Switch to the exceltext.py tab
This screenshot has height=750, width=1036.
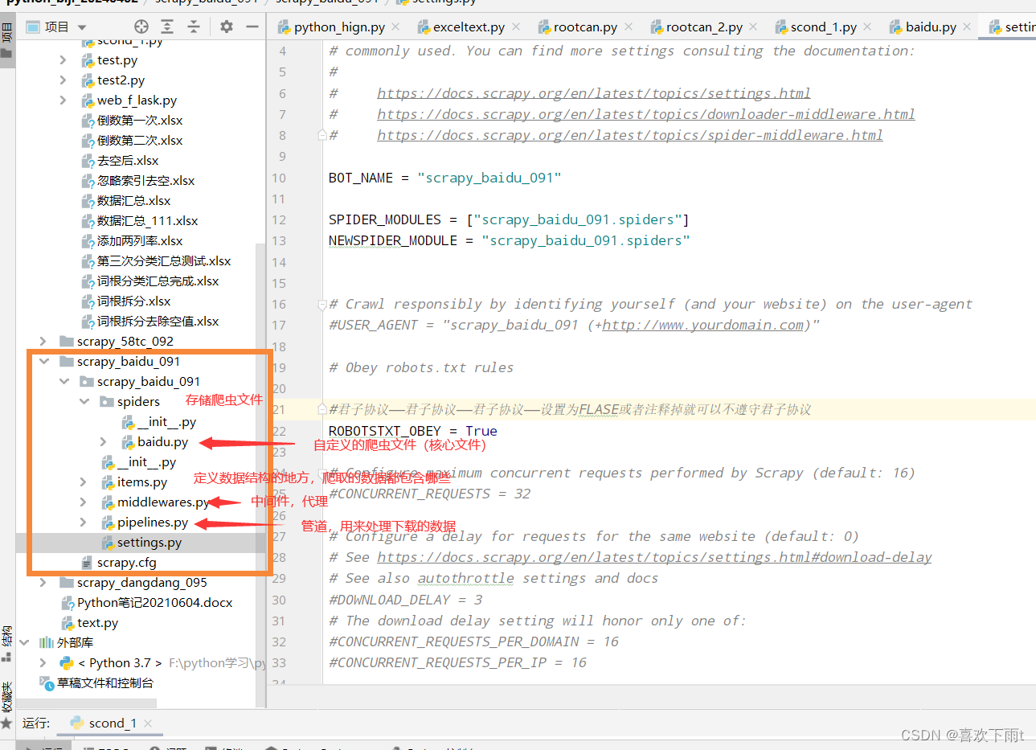469,27
